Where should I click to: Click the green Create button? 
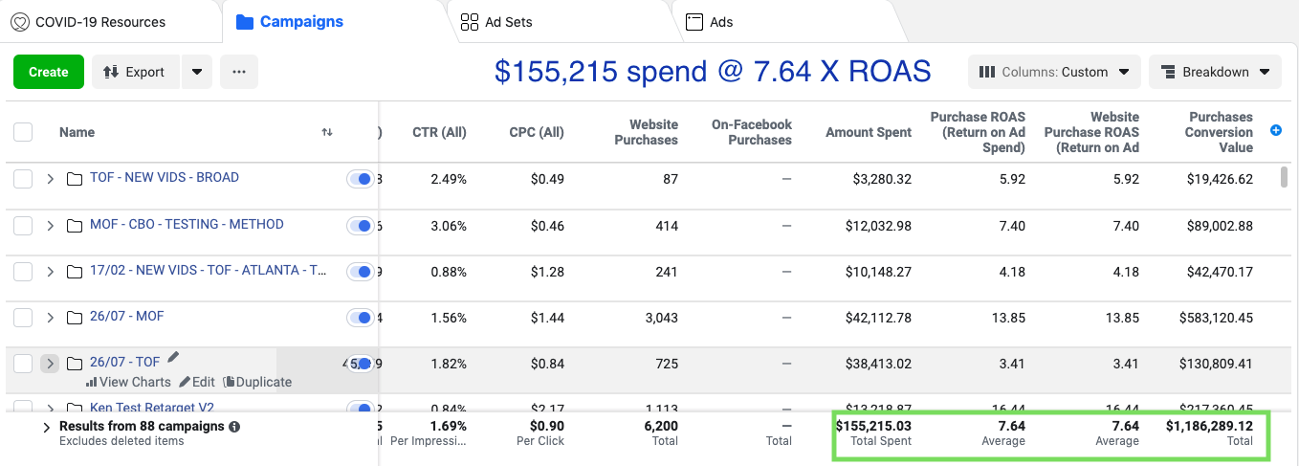(x=49, y=72)
